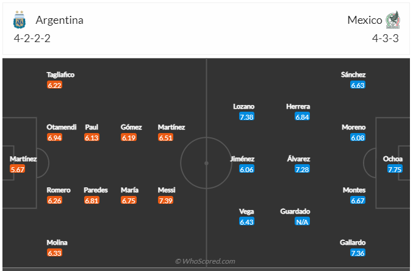Select player Jiménez on the pitch
The width and height of the screenshot is (413, 271).
(x=242, y=159)
